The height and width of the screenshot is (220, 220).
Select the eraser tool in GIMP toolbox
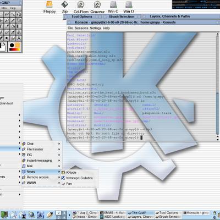coord(7,32)
